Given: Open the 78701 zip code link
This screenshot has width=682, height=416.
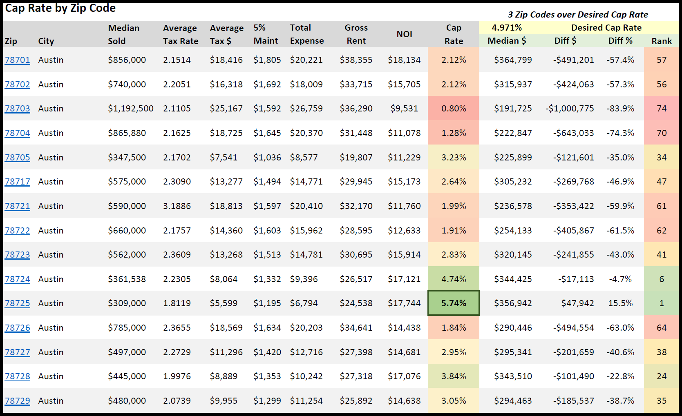Looking at the screenshot, I should click(18, 60).
